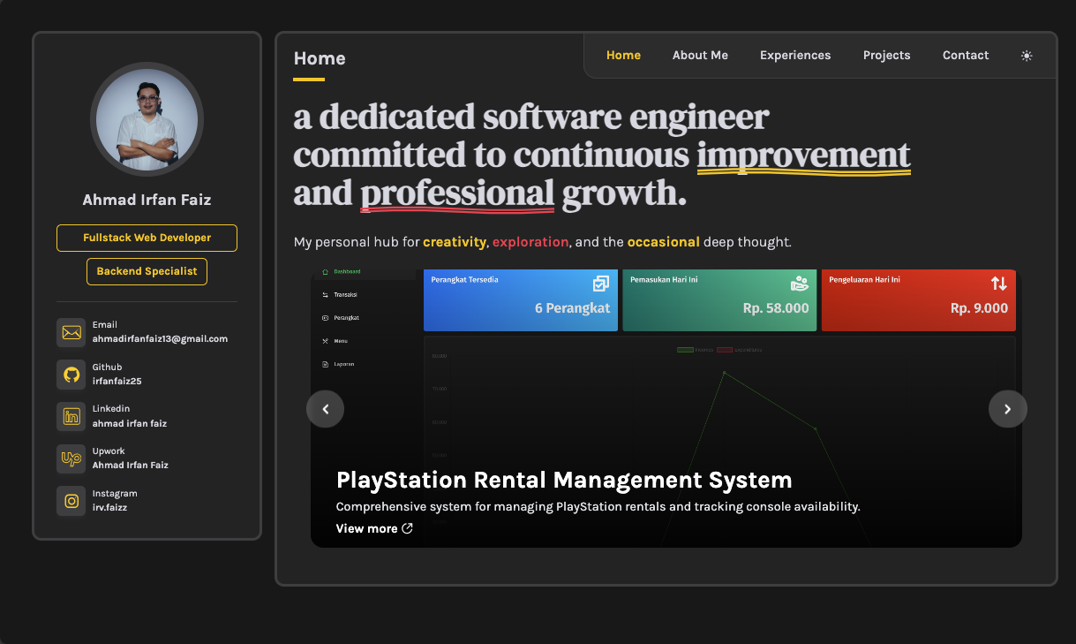Advance carousel with right arrow
The image size is (1076, 644).
[1007, 408]
